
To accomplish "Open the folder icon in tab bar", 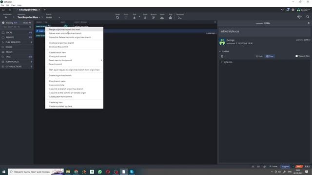I will coord(3,10).
